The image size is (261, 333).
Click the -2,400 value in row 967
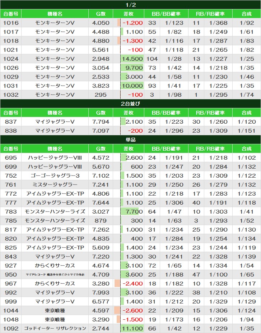[x=133, y=283]
